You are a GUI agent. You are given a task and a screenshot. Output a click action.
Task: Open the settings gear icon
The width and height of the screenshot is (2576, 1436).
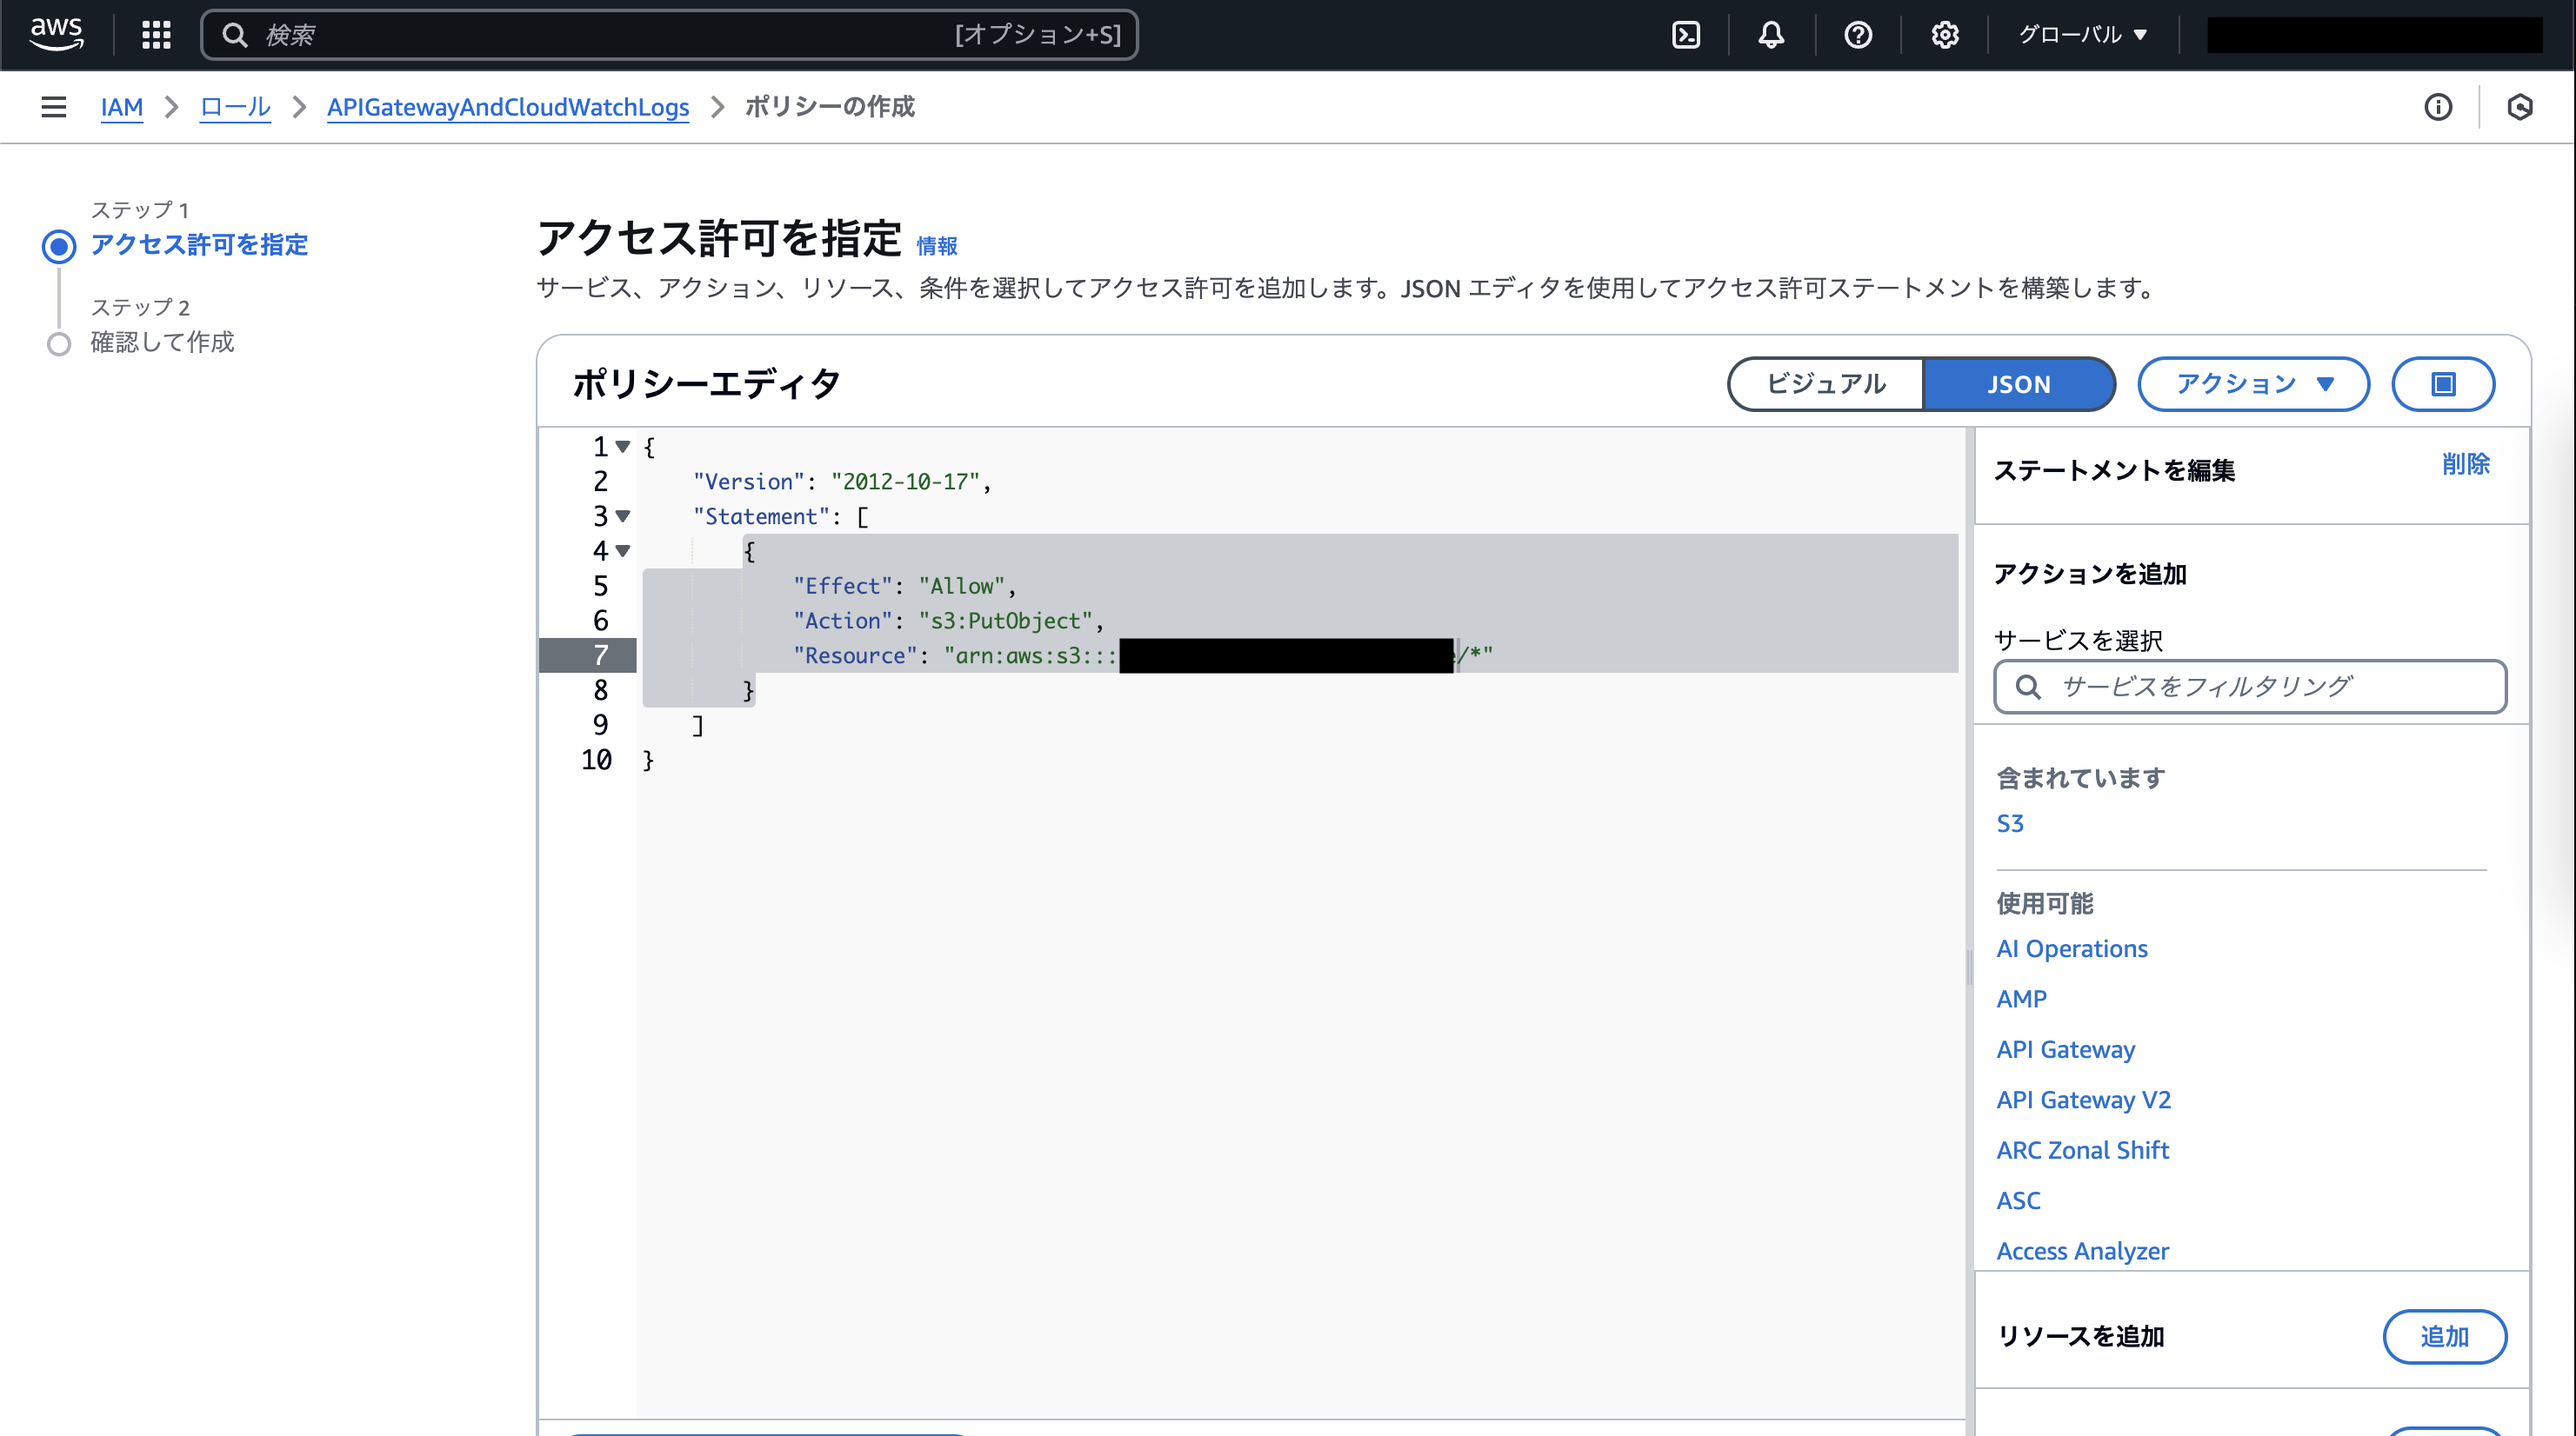point(1944,35)
